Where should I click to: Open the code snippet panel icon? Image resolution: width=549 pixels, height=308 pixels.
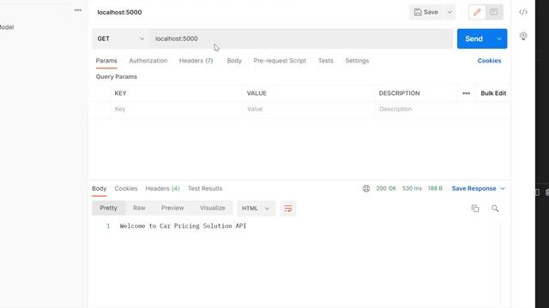pos(523,12)
